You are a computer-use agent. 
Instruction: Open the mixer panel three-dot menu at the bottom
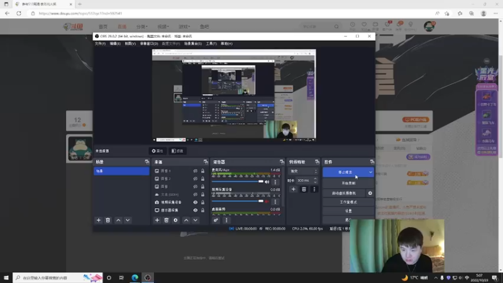[x=226, y=220]
